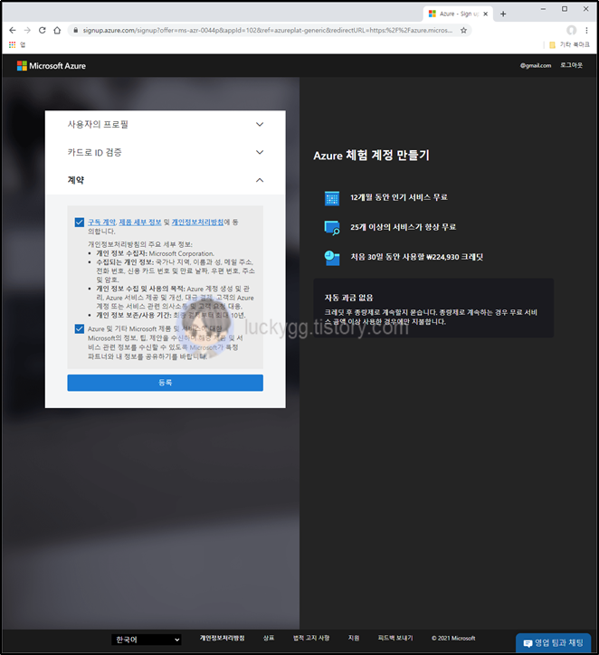The image size is (599, 655).
Task: Close the Azure - Sign up tab
Action: click(485, 14)
